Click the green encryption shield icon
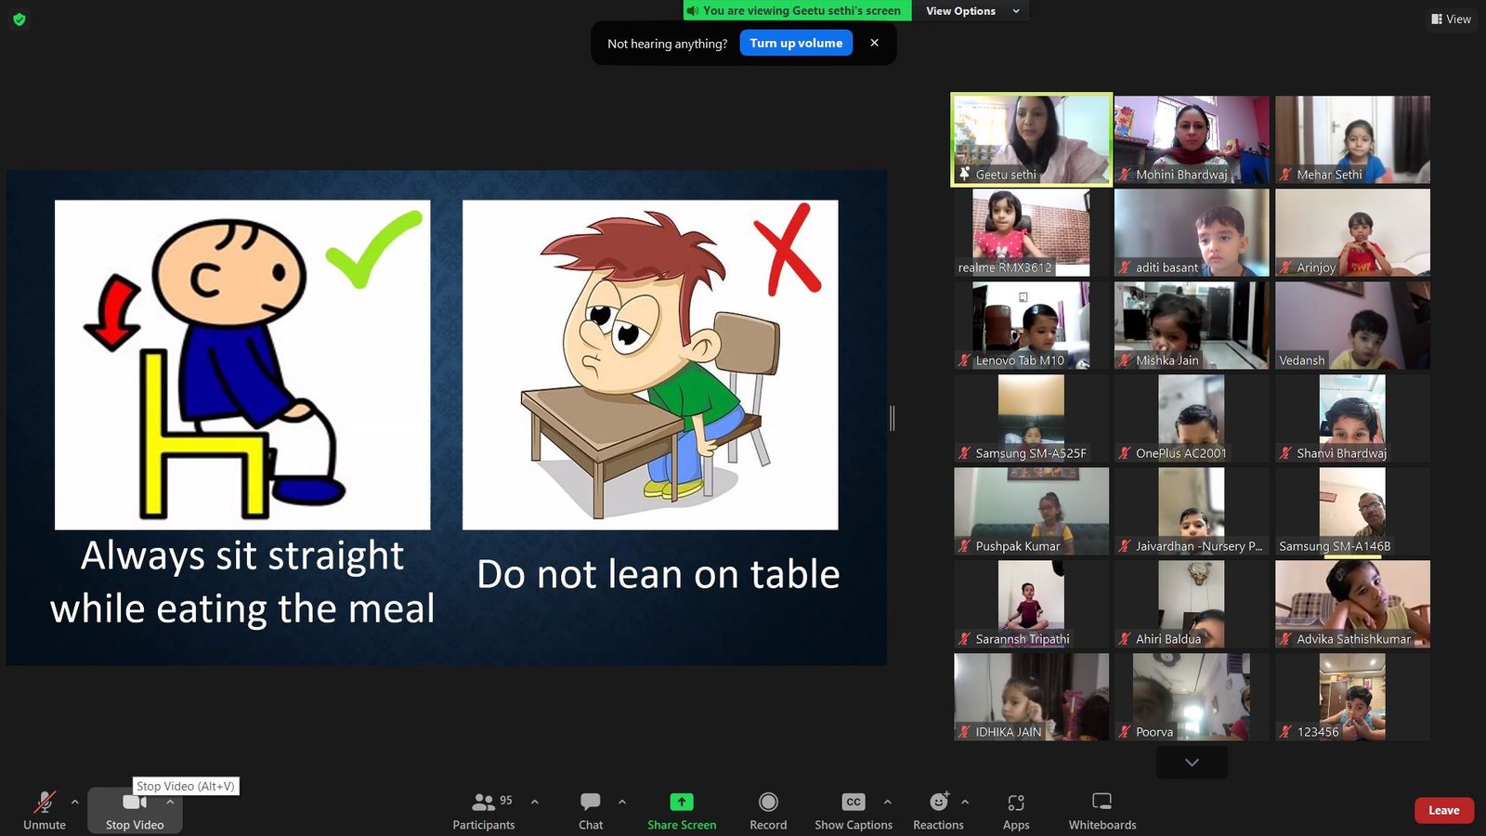The height and width of the screenshot is (836, 1486). click(x=20, y=19)
